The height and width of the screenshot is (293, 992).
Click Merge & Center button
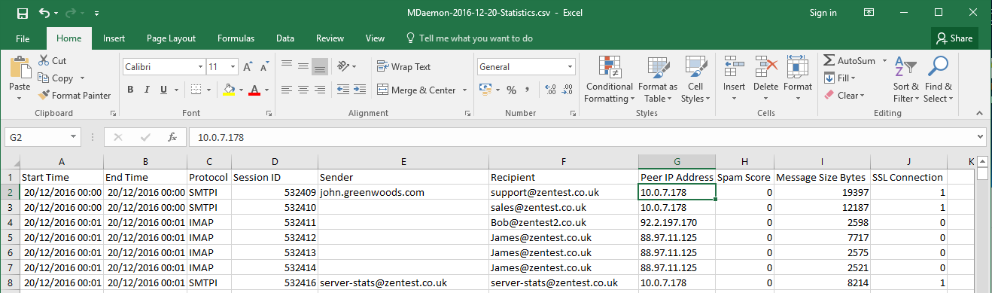tap(416, 90)
